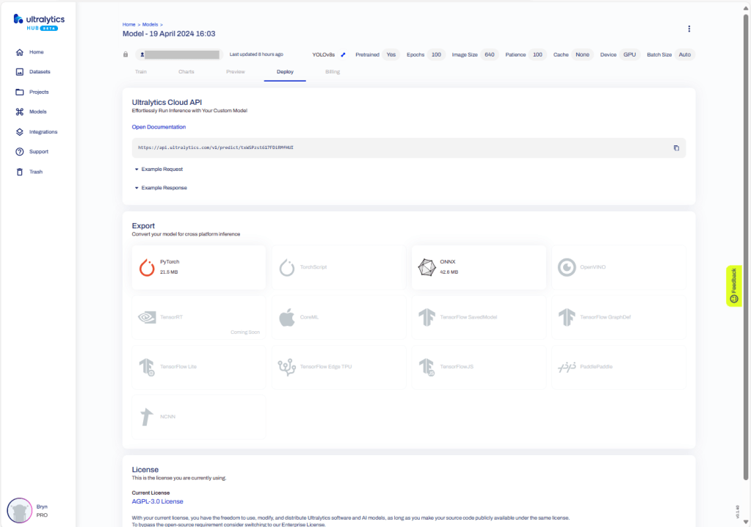
Task: Go to Integrations in the sidebar
Action: (x=43, y=132)
